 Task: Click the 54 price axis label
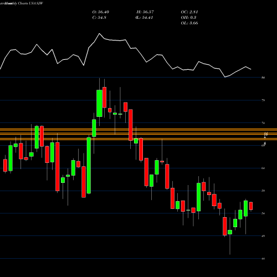click(x=263, y=213)
